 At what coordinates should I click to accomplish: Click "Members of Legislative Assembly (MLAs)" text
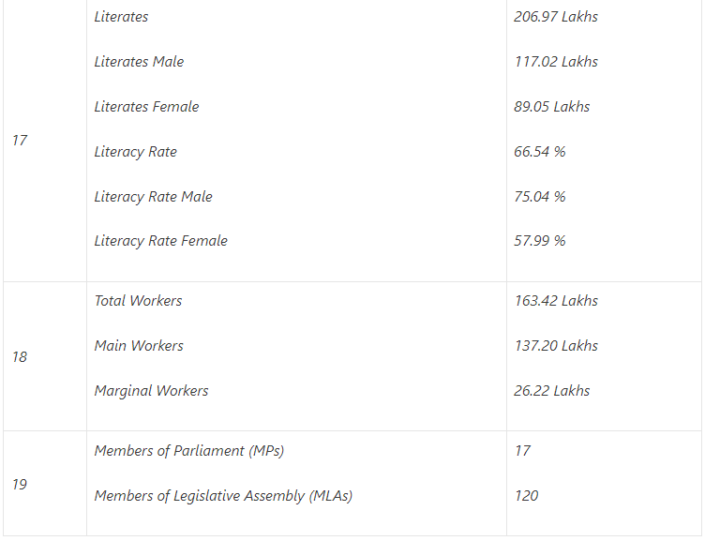(223, 496)
